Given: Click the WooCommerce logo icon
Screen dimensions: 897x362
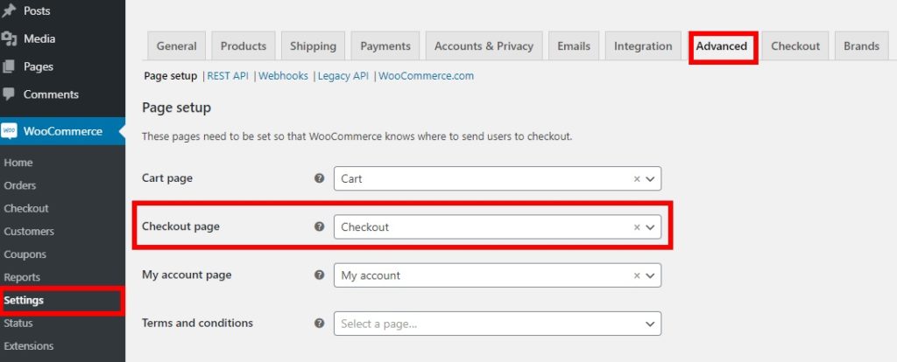Looking at the screenshot, I should point(9,131).
